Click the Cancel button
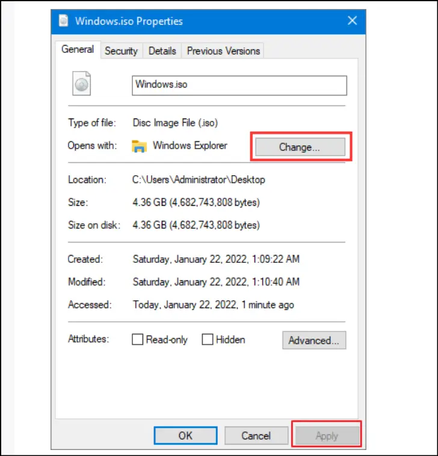This screenshot has width=438, height=456. point(256,436)
